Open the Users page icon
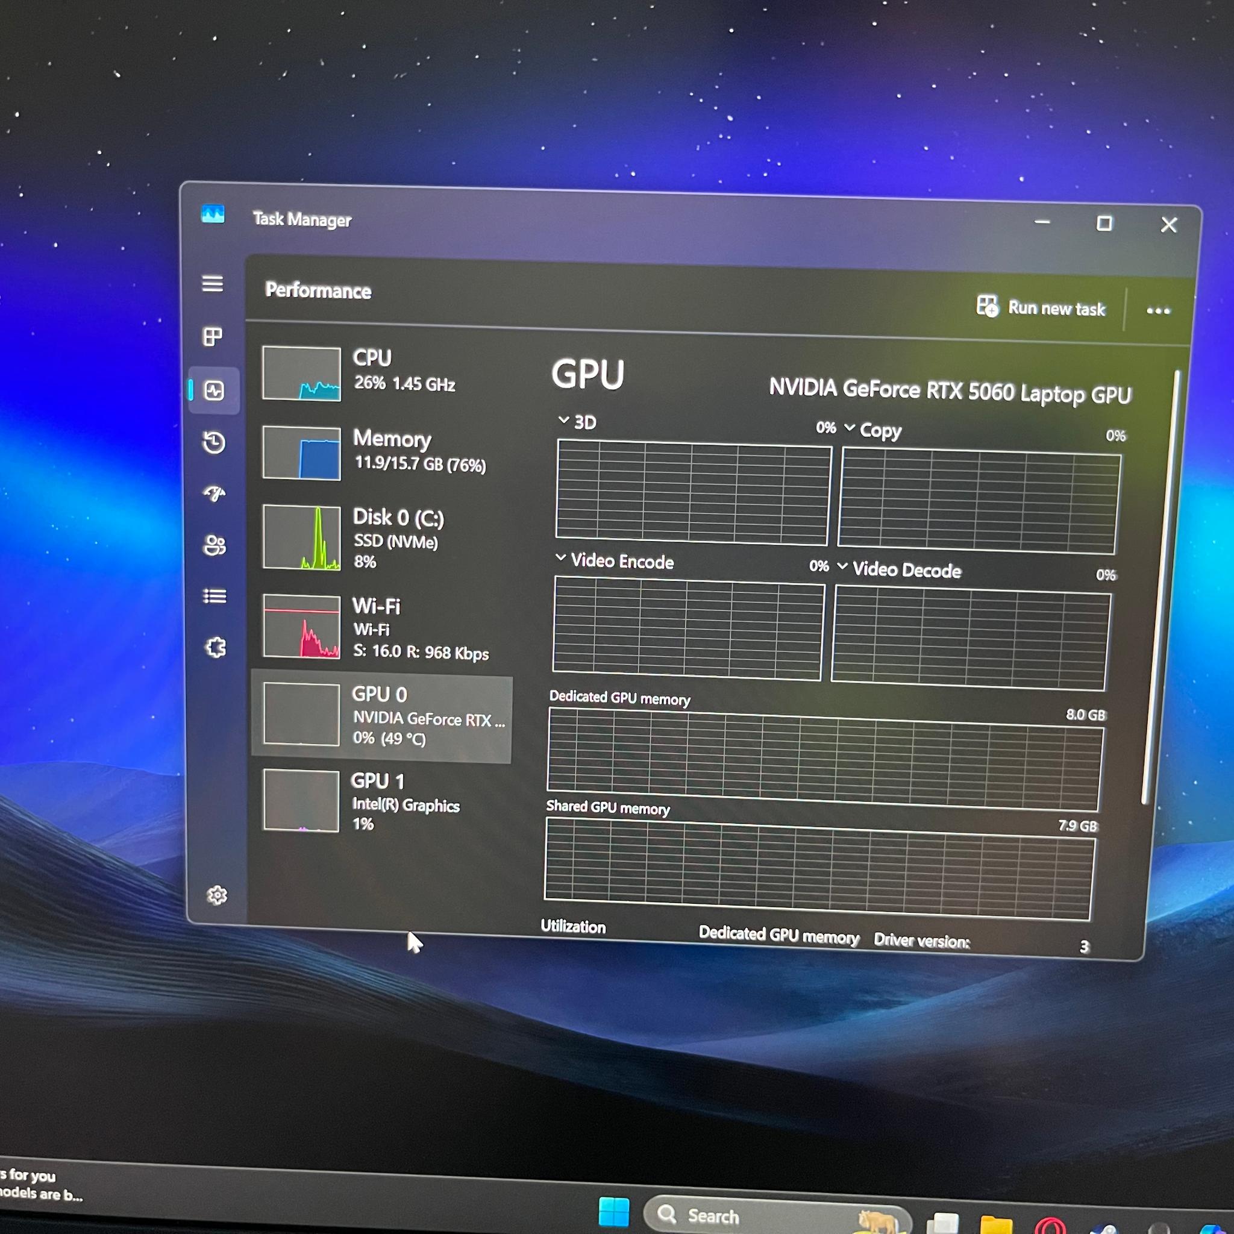1234x1234 pixels. point(215,545)
